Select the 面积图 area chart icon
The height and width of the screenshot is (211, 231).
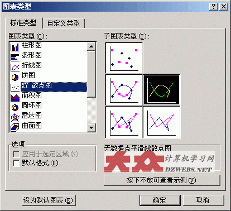(15, 97)
